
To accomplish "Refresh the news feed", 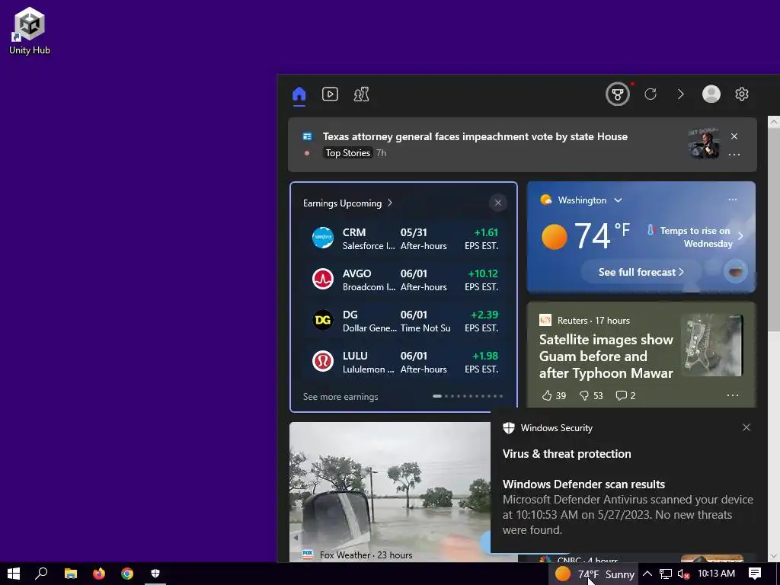I will tap(651, 94).
